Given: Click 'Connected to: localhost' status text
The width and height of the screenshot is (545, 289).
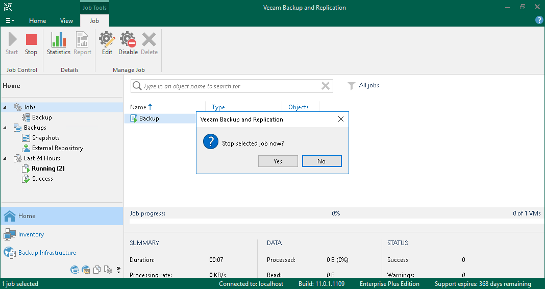Looking at the screenshot, I should point(251,284).
